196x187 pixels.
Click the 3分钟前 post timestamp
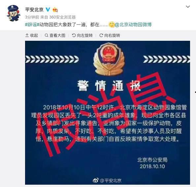[32, 17]
